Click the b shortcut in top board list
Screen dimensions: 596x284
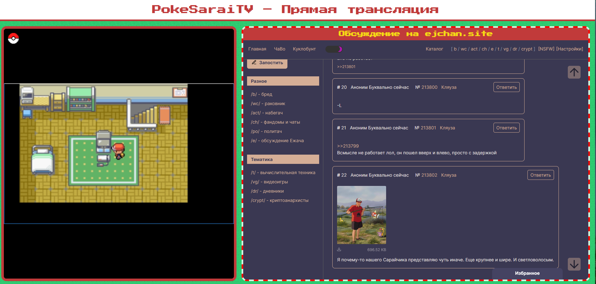click(x=455, y=49)
